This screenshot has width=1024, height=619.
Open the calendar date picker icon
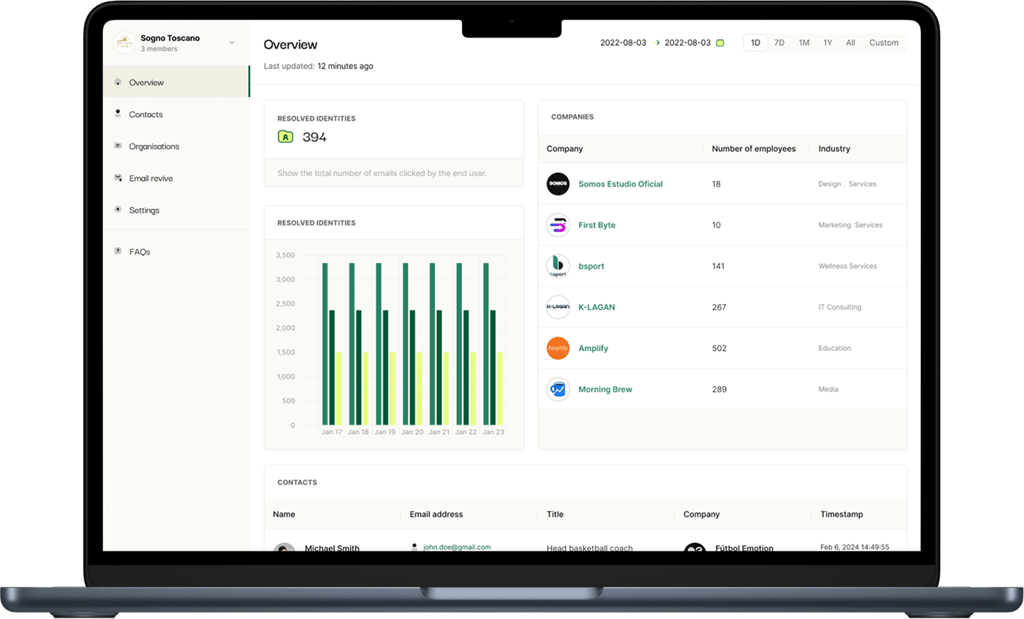click(x=719, y=43)
